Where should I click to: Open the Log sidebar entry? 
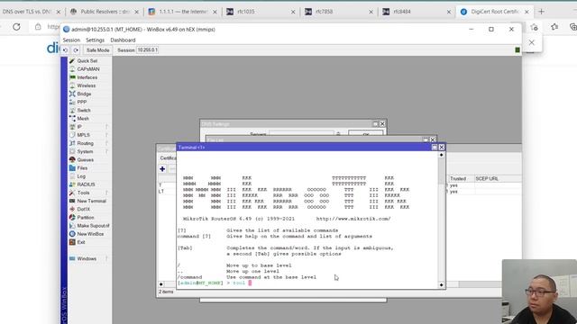(81, 176)
